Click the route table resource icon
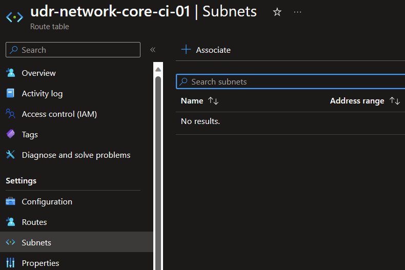The image size is (405, 270). [14, 17]
